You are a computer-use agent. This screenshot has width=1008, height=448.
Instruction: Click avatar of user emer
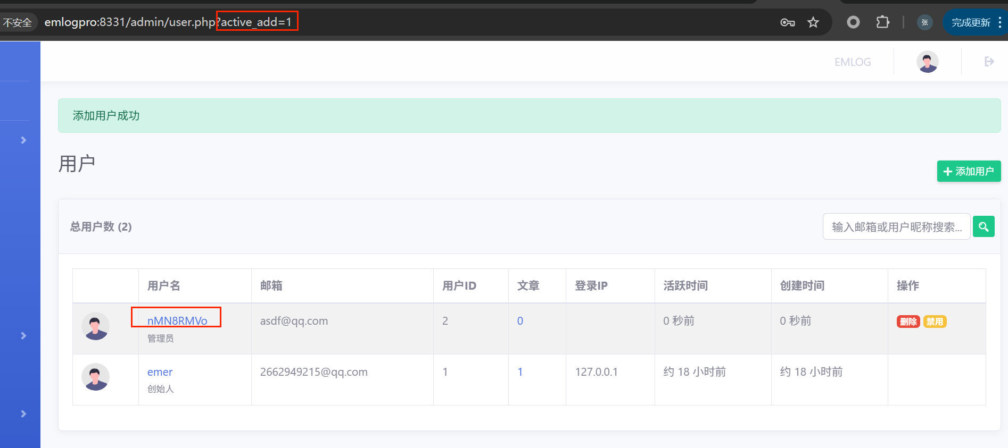(95, 377)
